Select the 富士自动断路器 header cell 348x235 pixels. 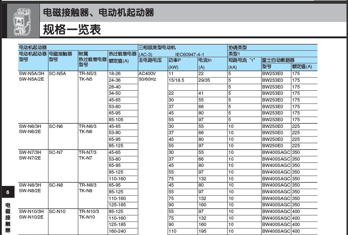click(278, 60)
